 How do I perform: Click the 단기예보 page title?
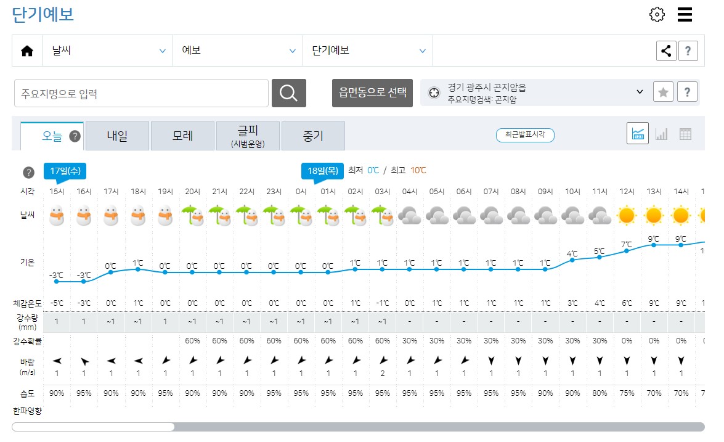[43, 15]
